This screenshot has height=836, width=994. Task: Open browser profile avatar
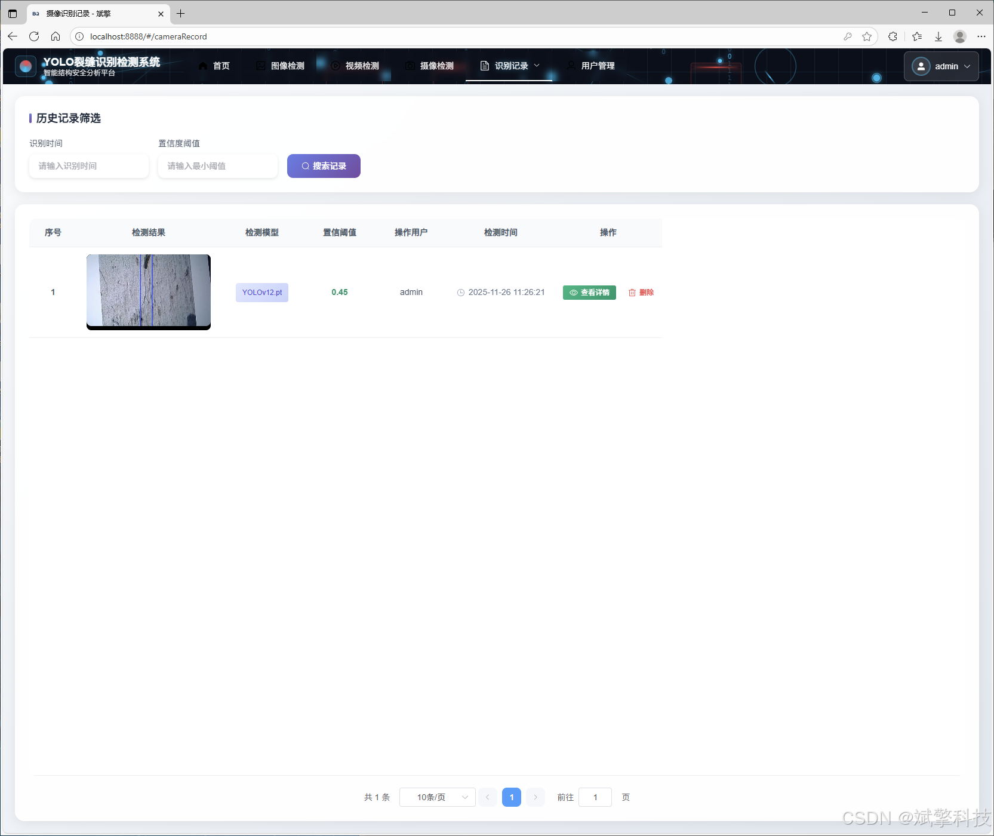point(960,36)
